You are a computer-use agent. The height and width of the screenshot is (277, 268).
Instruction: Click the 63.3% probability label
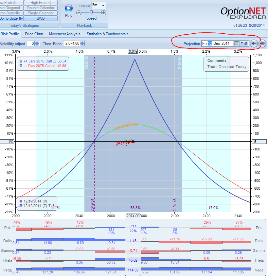(x=135, y=208)
